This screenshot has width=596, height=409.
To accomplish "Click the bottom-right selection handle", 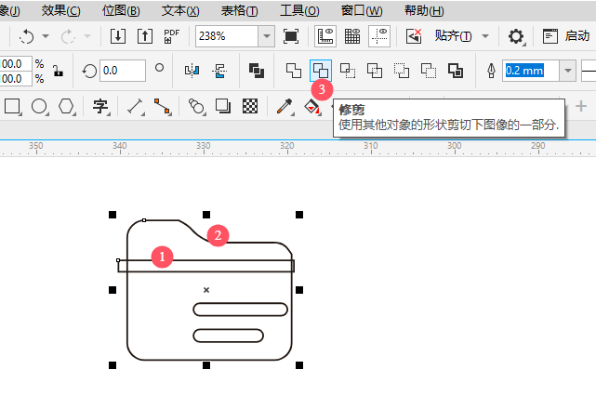I will click(299, 365).
